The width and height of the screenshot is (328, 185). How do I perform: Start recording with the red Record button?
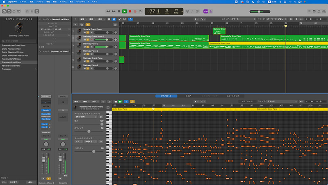pyautogui.click(x=130, y=12)
